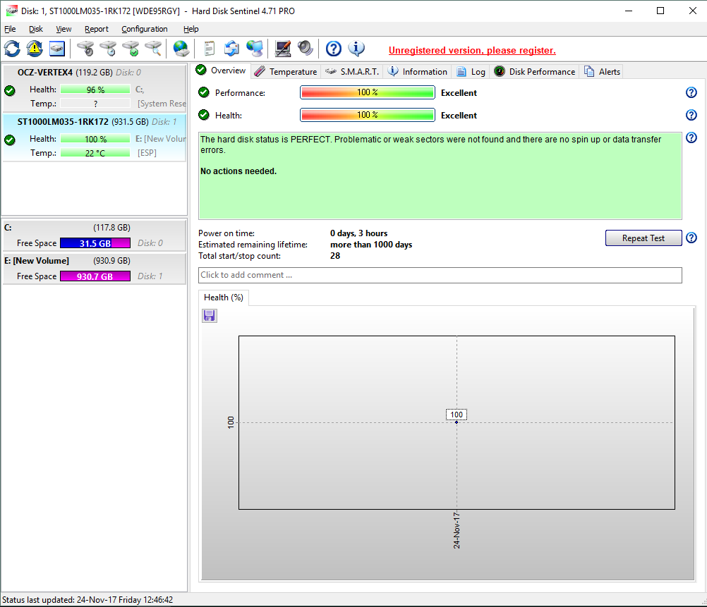Screen dimensions: 707x607
Task: Click help icon next to Performance bar
Action: coord(691,92)
